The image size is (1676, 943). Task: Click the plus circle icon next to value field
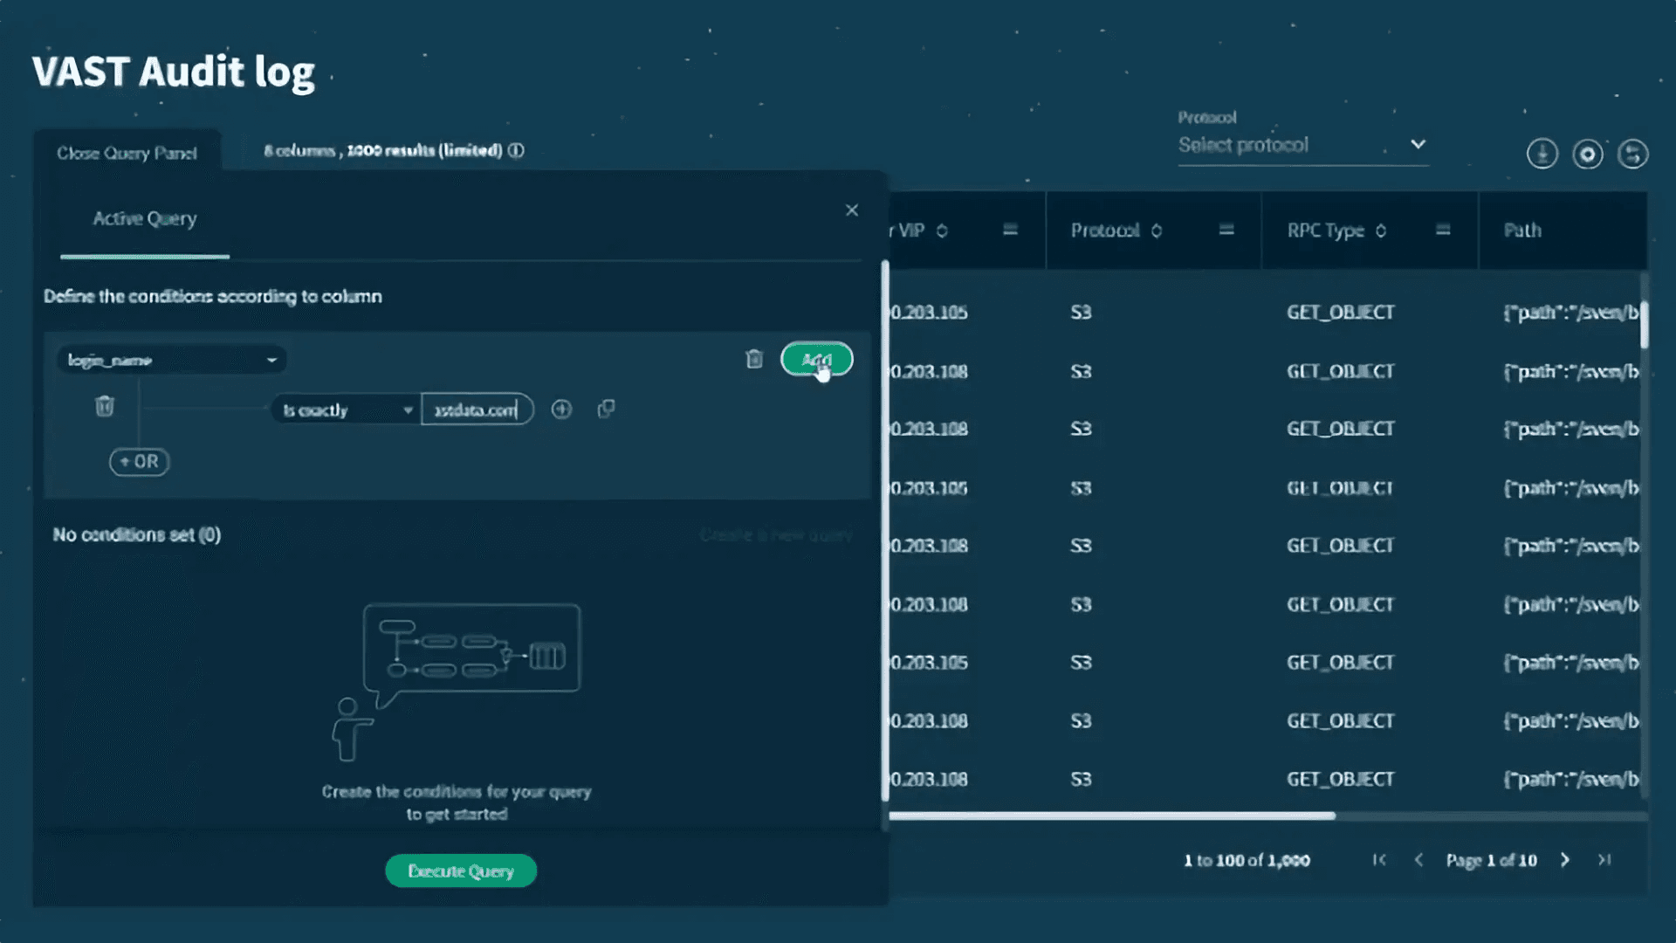pyautogui.click(x=561, y=409)
